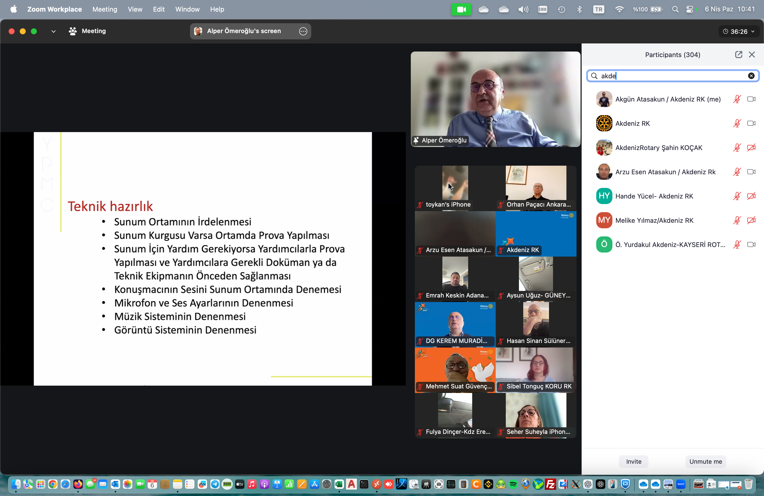Click the participant search box containing 'akde'
This screenshot has height=496, width=764.
(x=673, y=76)
